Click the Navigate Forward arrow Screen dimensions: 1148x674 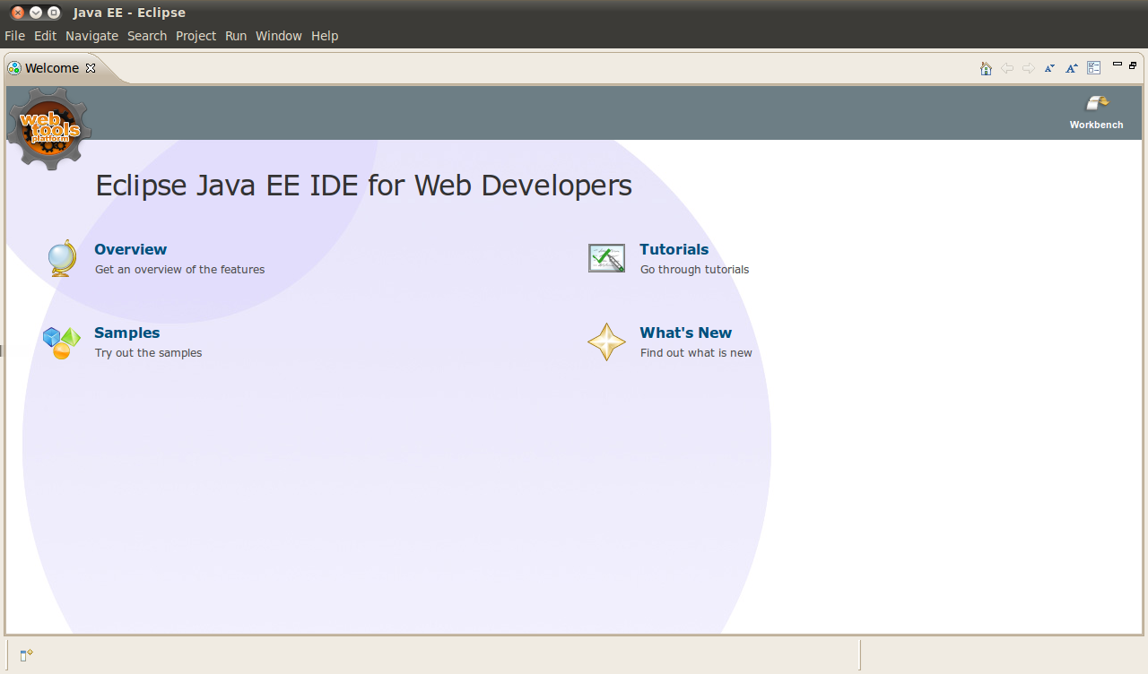point(1029,68)
